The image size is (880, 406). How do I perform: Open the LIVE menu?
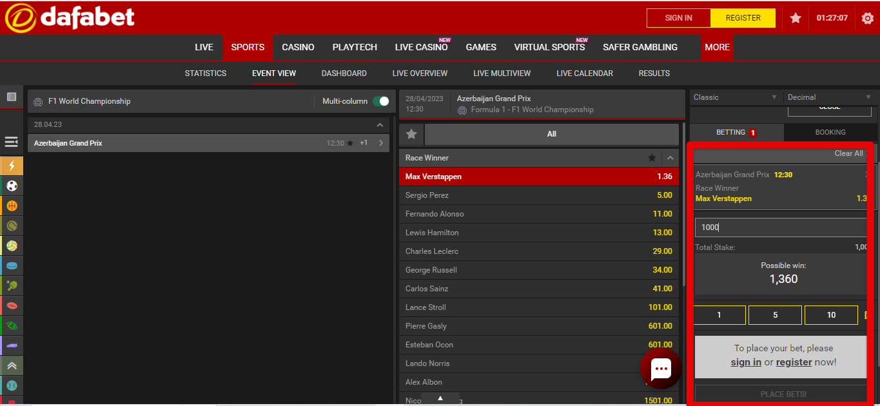tap(204, 47)
